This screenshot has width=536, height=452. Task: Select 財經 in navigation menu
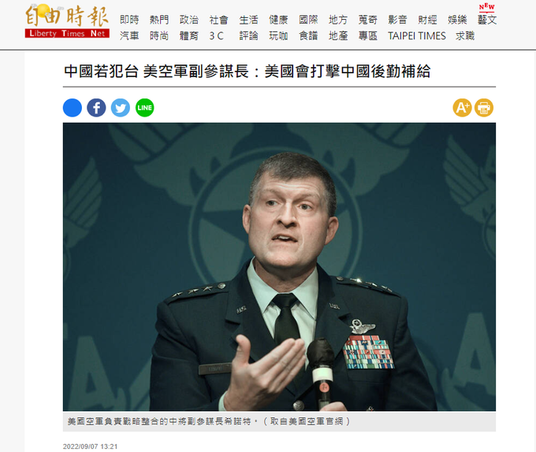(x=427, y=20)
